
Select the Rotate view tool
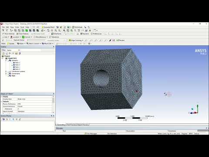click(48, 31)
